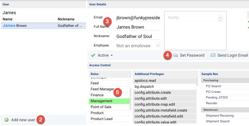Screen dimensions: 249x126
Task: Click the Email input field
Action: point(138,18)
